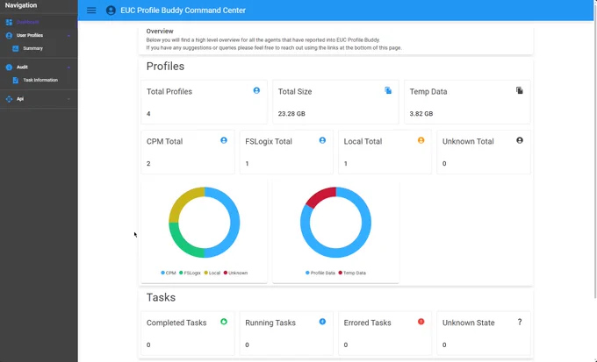
Task: Click the FSLogix Total person icon
Action: (322, 140)
